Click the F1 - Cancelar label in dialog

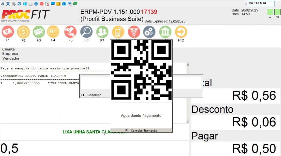click(x=91, y=95)
